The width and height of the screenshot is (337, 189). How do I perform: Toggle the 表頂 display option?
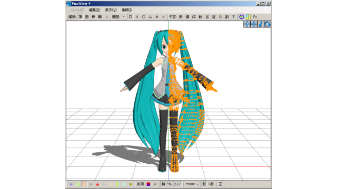[141, 184]
